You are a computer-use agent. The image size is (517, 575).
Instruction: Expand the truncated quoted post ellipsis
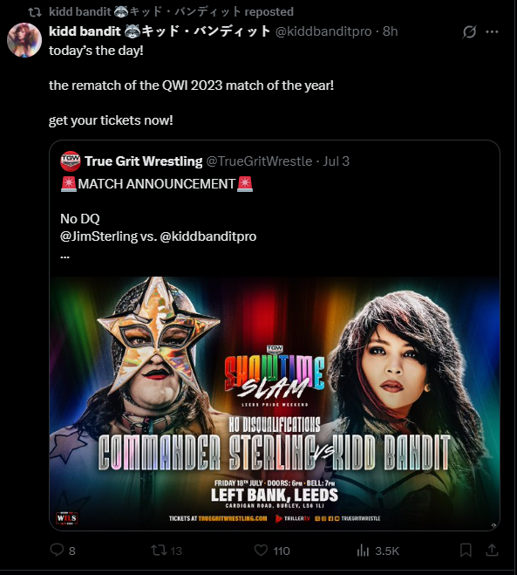coord(65,256)
